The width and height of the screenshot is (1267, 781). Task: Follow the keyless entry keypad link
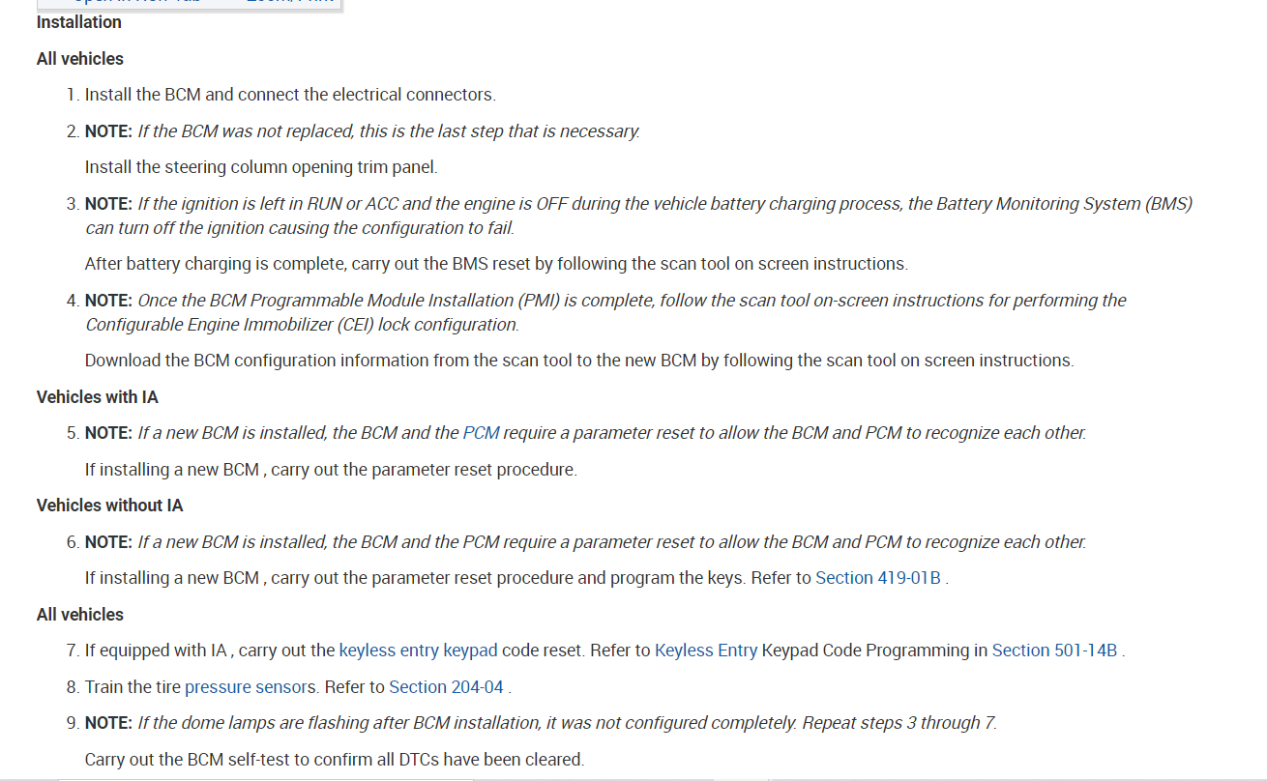(418, 651)
